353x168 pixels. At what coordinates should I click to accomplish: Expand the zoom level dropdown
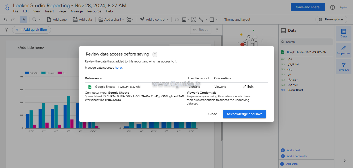(40, 20)
